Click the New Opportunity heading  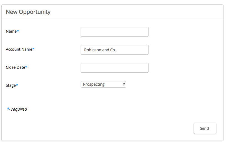click(x=28, y=12)
